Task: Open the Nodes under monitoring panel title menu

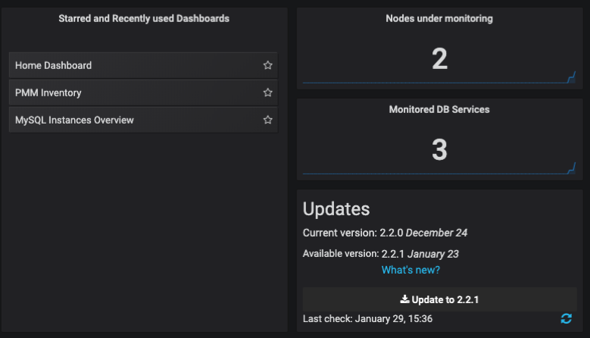Action: (x=439, y=18)
